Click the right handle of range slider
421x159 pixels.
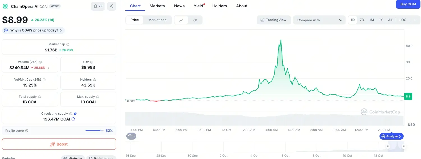(x=404, y=146)
